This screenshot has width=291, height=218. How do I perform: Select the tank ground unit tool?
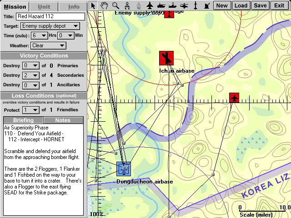point(161,5)
